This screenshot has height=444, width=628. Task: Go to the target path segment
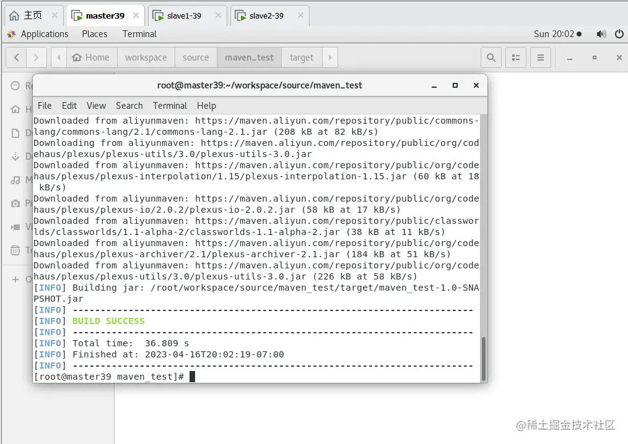(302, 58)
